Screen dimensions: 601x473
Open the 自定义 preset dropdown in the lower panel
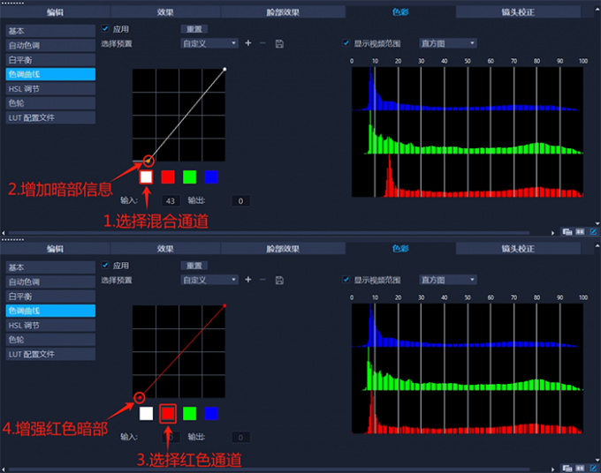pos(209,280)
